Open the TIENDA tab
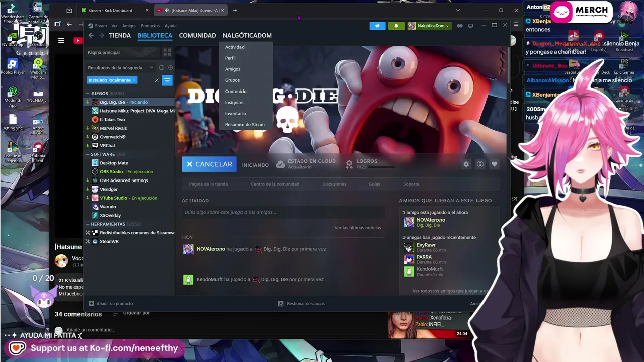Screen dimensions: 644x362 pyautogui.click(x=120, y=35)
